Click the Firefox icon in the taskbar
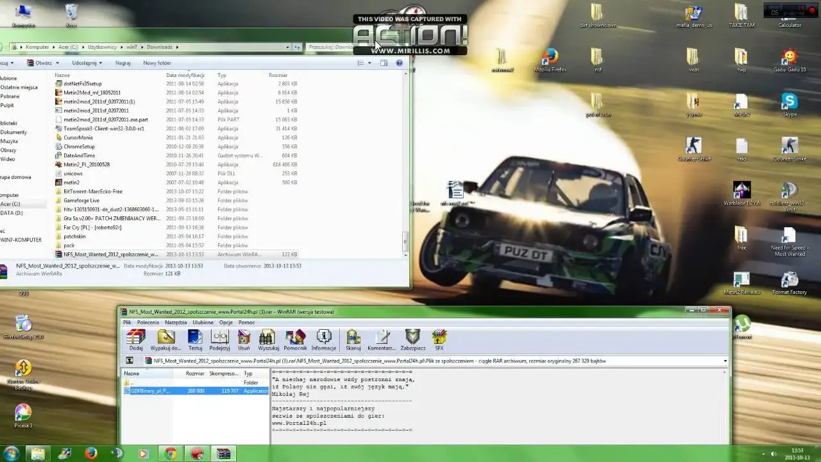The image size is (821, 462). (90, 454)
